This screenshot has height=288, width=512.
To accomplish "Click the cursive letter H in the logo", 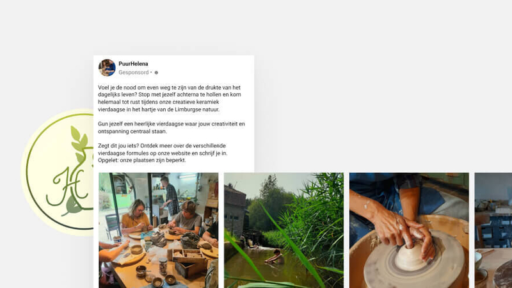I will 67,186.
